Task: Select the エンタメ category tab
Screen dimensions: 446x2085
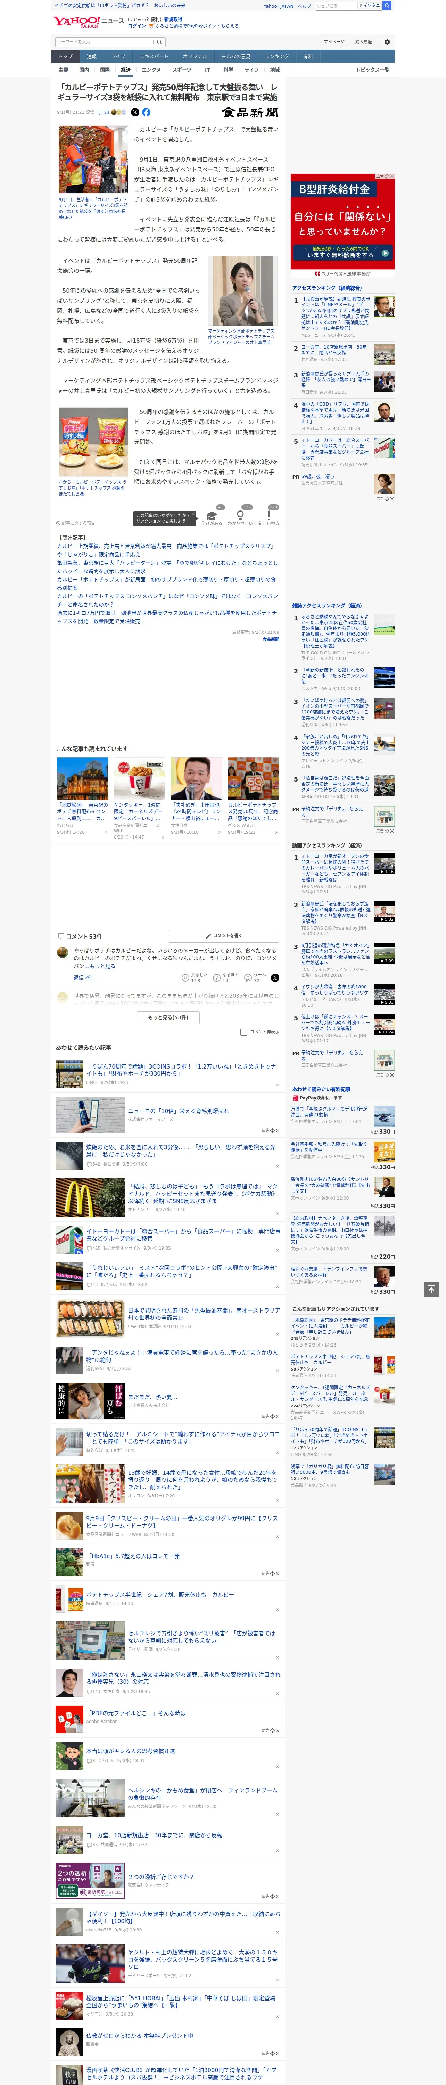Action: pos(151,69)
